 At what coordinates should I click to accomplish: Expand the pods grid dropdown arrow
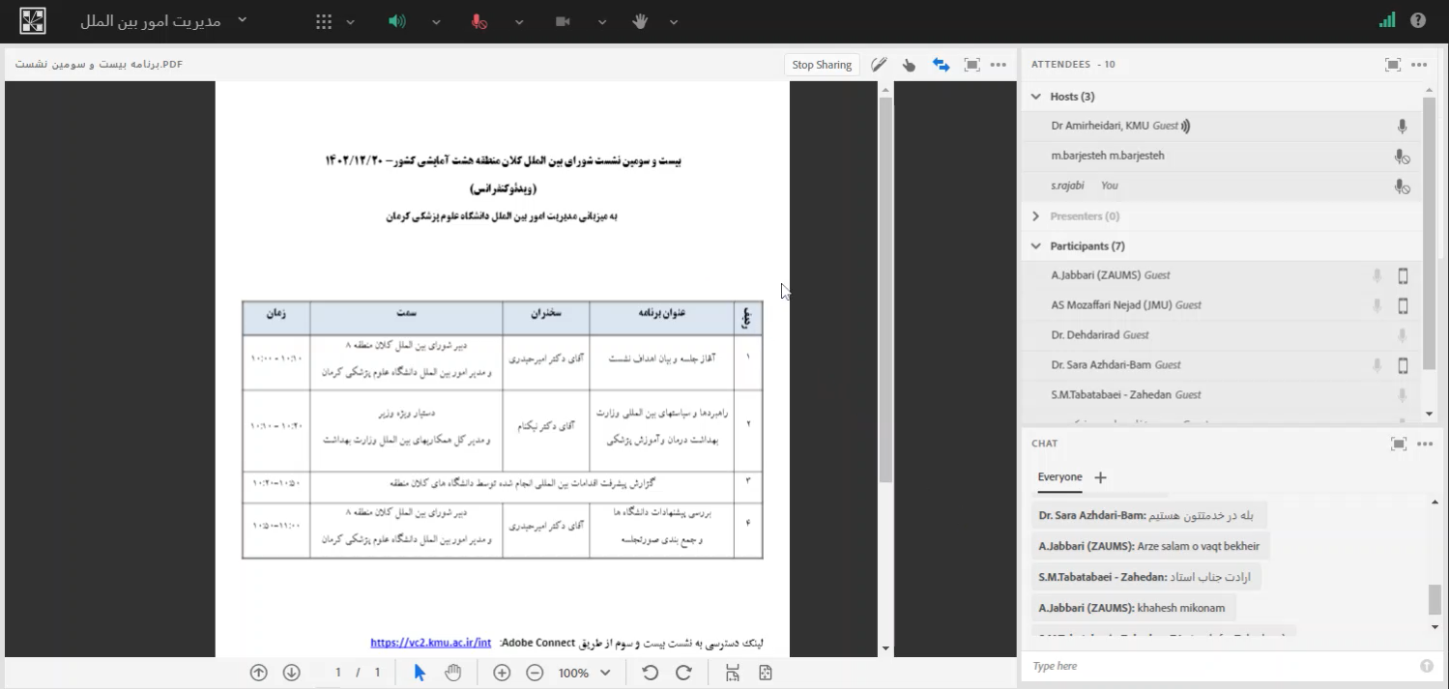point(350,21)
